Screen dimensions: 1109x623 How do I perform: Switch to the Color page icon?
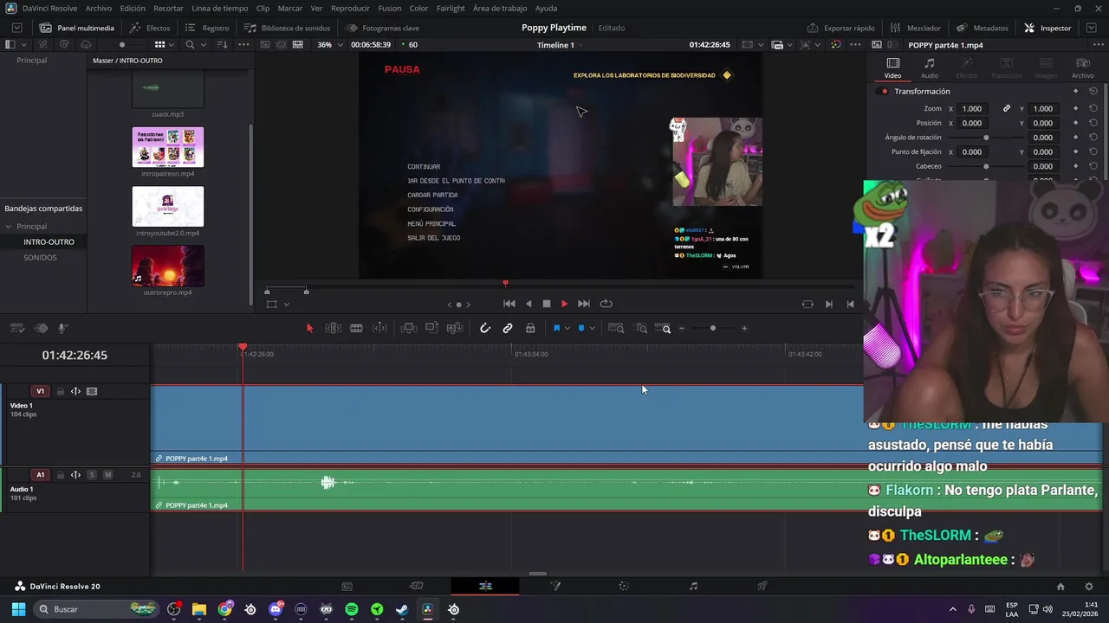[x=624, y=586]
